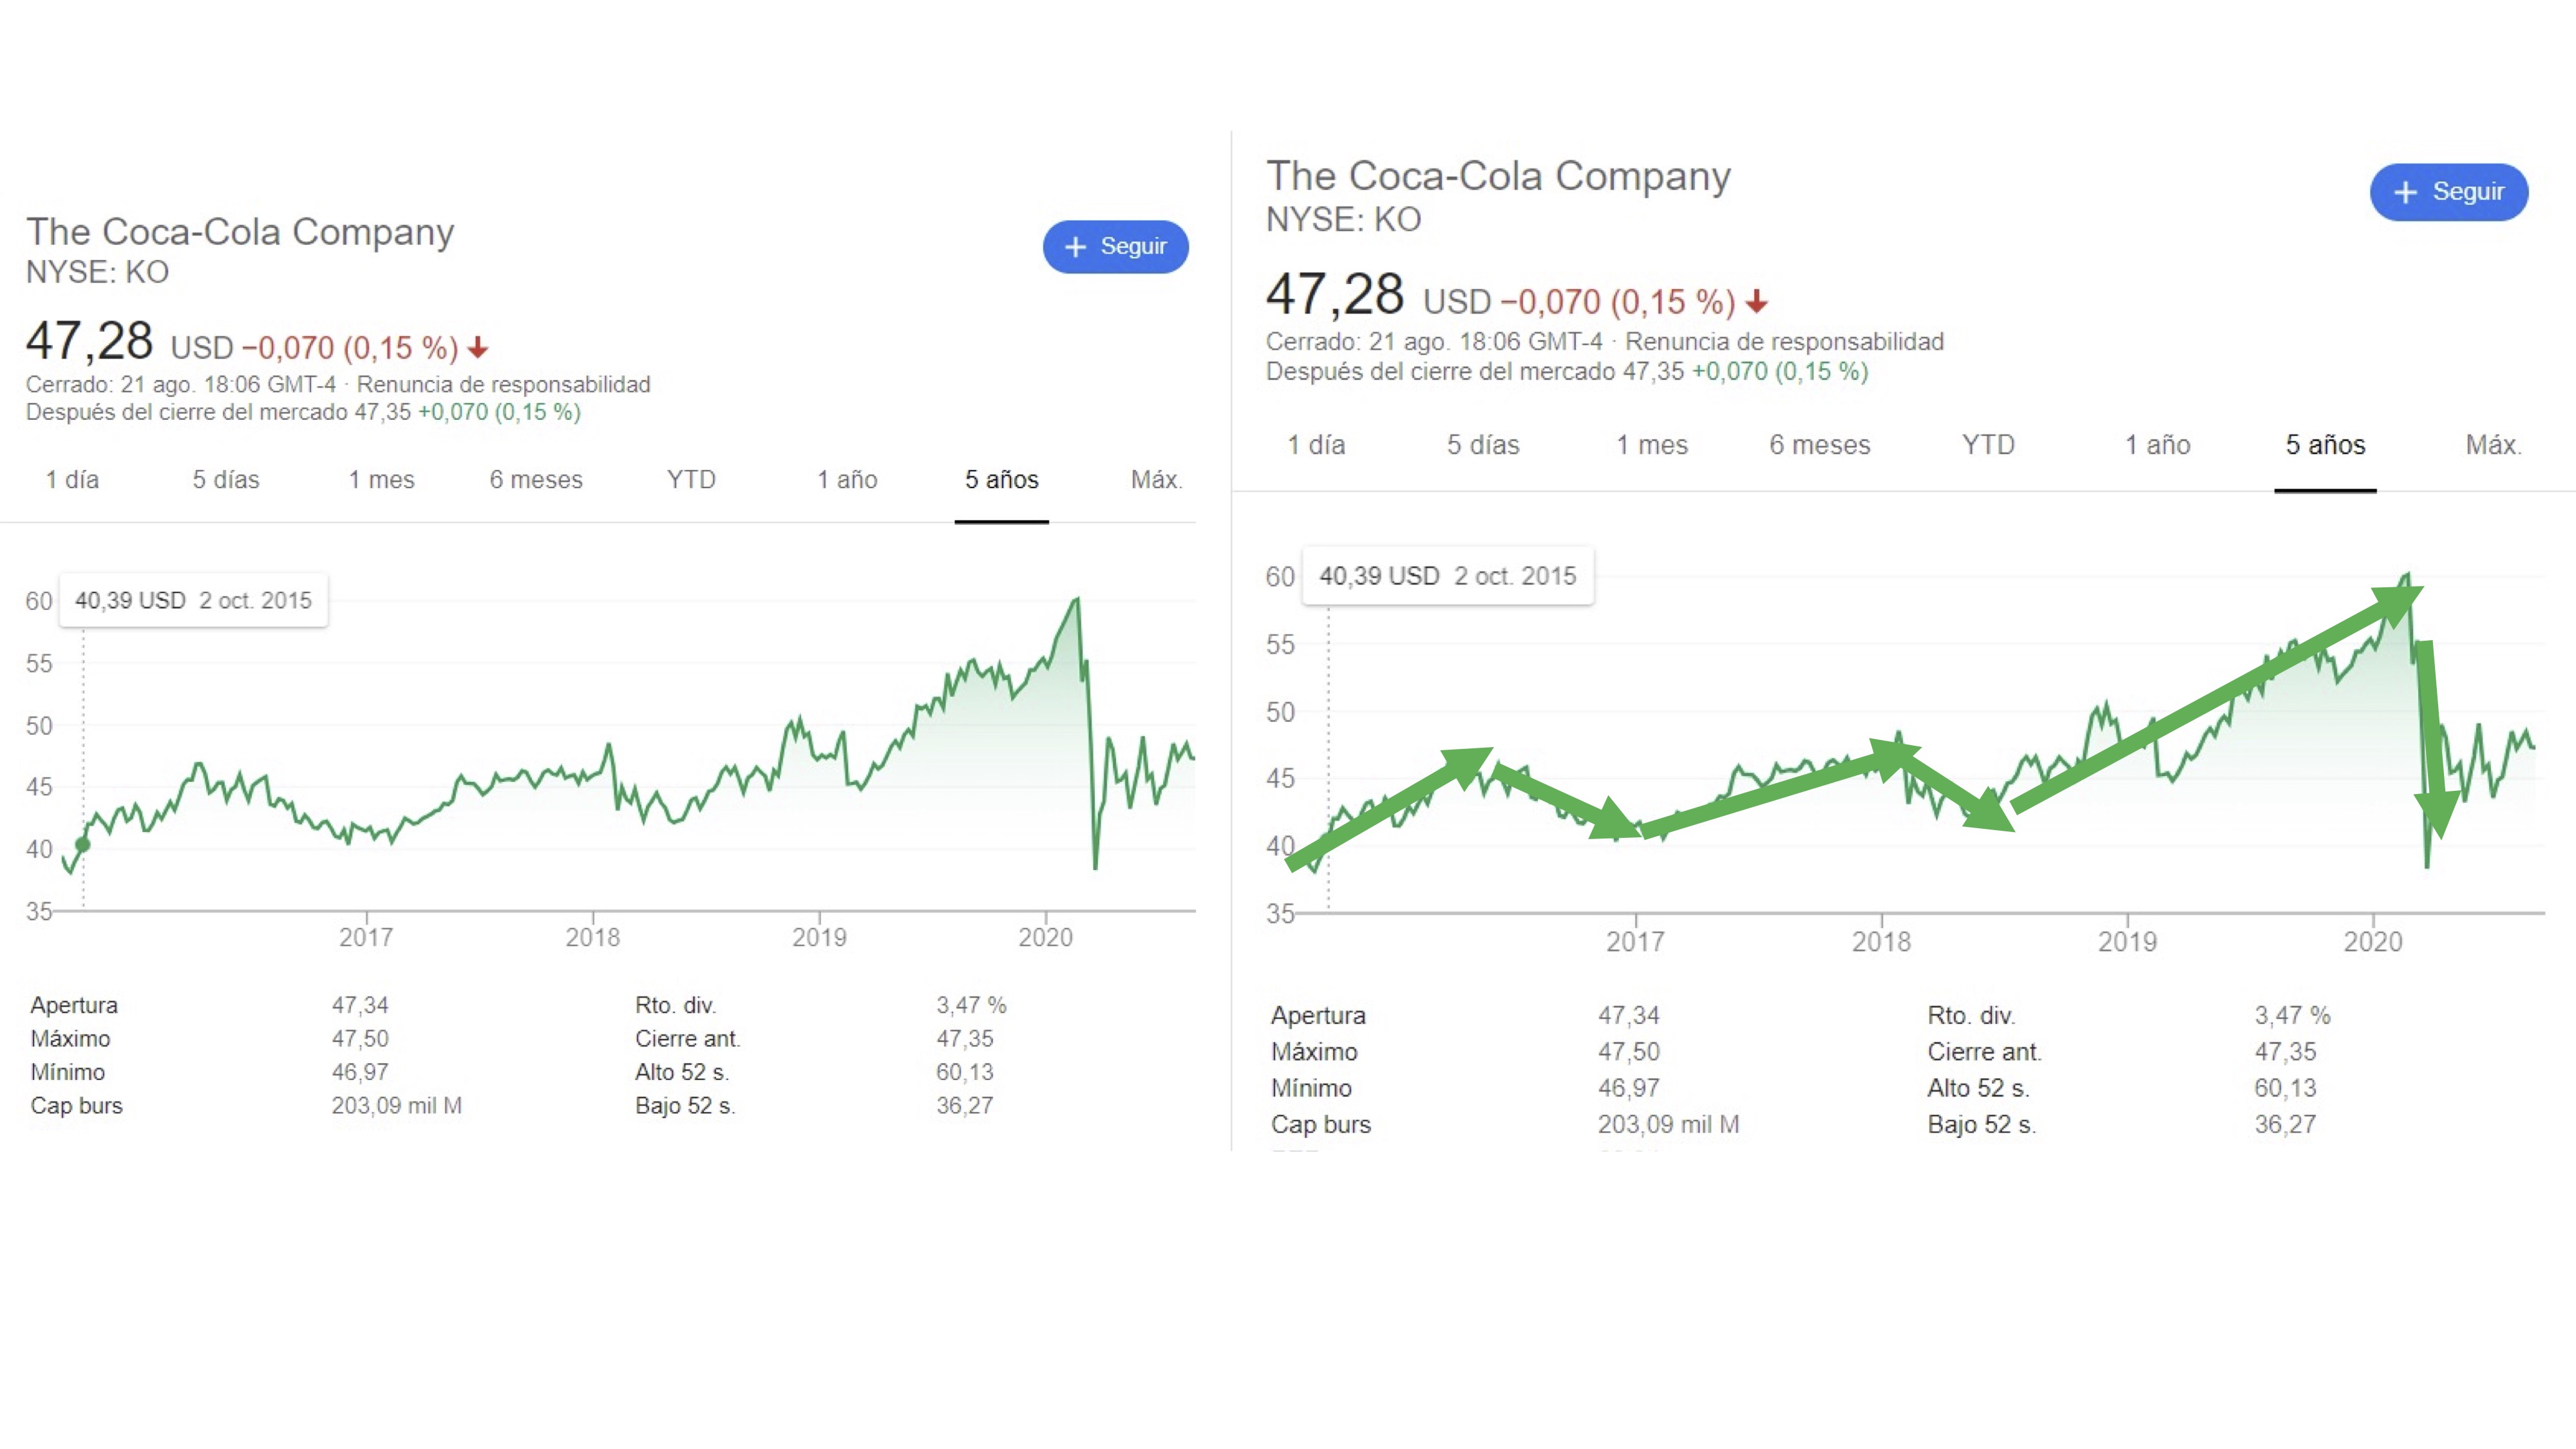Choose '6 meses' tab in left chart
Viewport: 2576px width, 1449px height.
(x=536, y=480)
